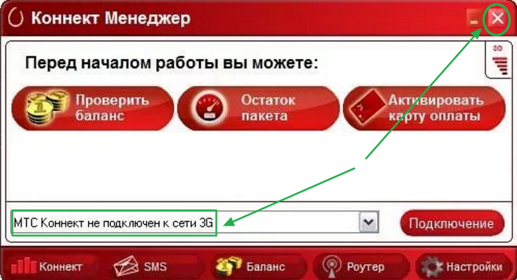Close the Коннект Менеджер window

(x=497, y=18)
